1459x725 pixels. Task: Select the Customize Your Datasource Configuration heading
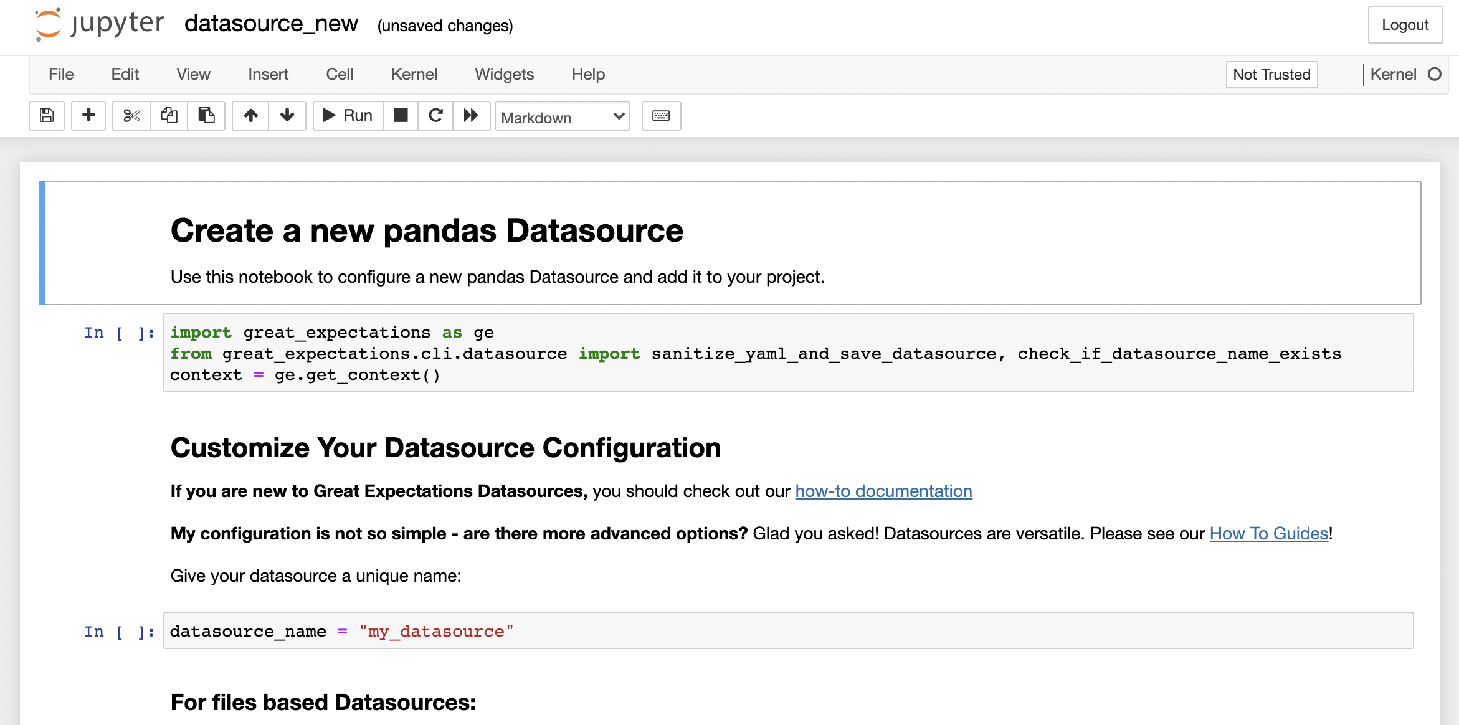446,448
